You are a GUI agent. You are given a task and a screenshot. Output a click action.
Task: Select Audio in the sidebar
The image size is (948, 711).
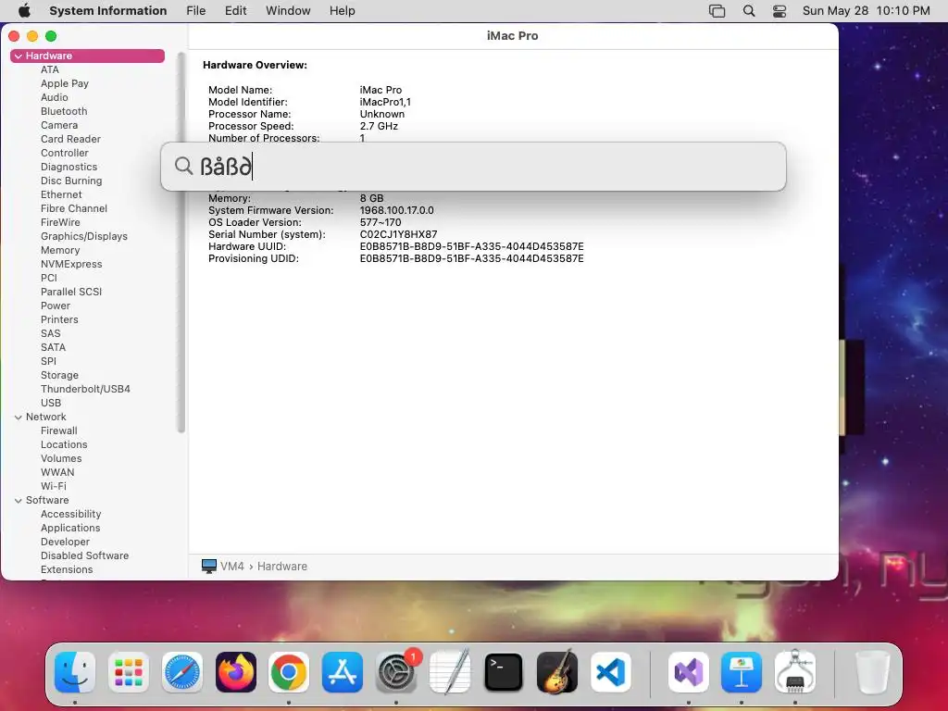pyautogui.click(x=55, y=97)
